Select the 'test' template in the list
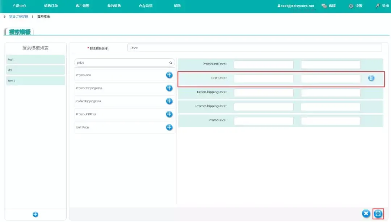 pos(35,60)
